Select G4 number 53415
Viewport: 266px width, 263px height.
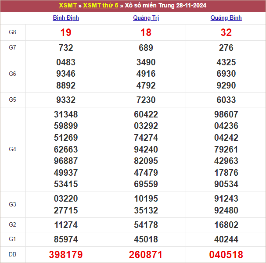[x=66, y=184]
